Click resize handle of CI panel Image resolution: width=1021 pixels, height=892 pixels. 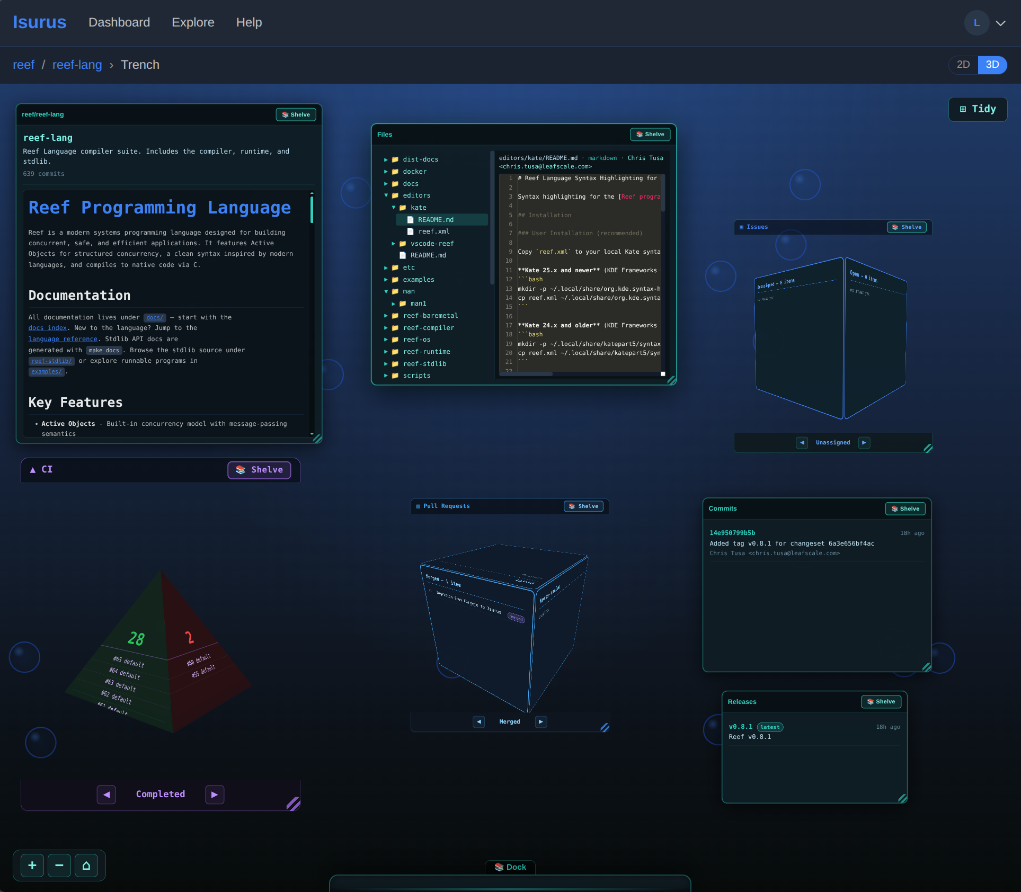point(294,804)
